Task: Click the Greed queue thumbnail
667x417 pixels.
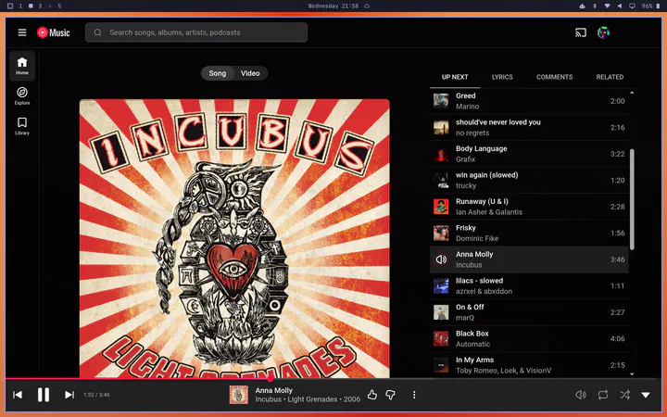Action: click(441, 101)
